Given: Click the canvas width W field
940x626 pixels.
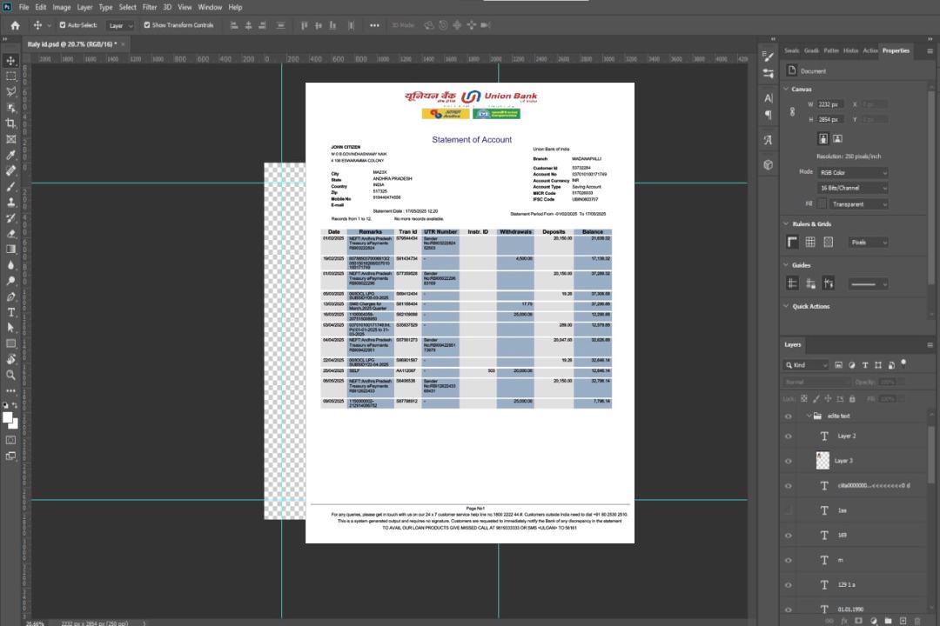Looking at the screenshot, I should [x=830, y=104].
